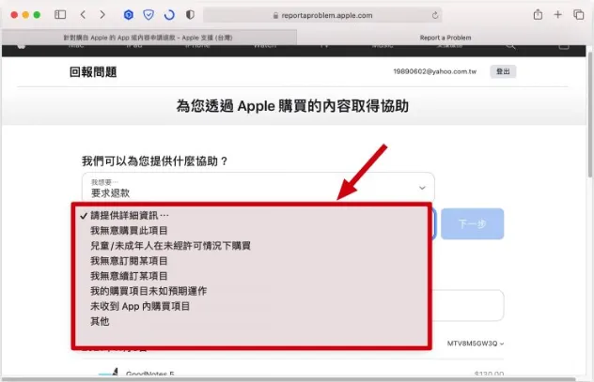594x382 pixels.
Task: Open the blue shield checkmark extension
Action: click(148, 15)
